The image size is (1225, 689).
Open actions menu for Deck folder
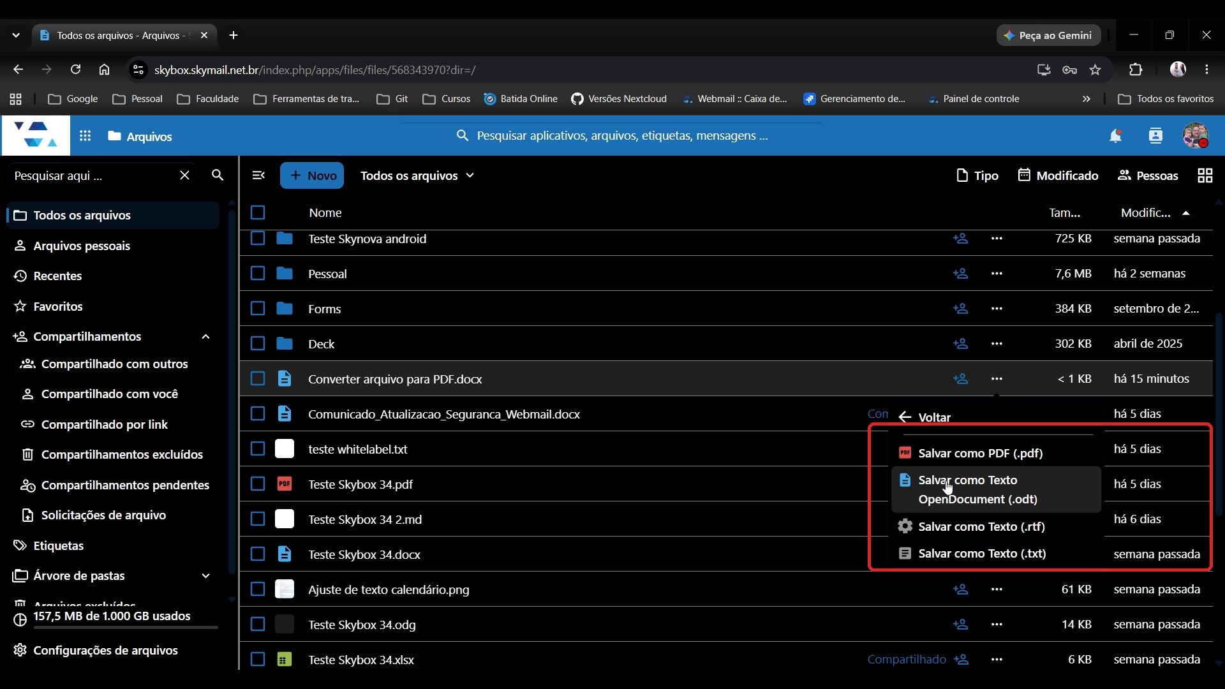997,344
